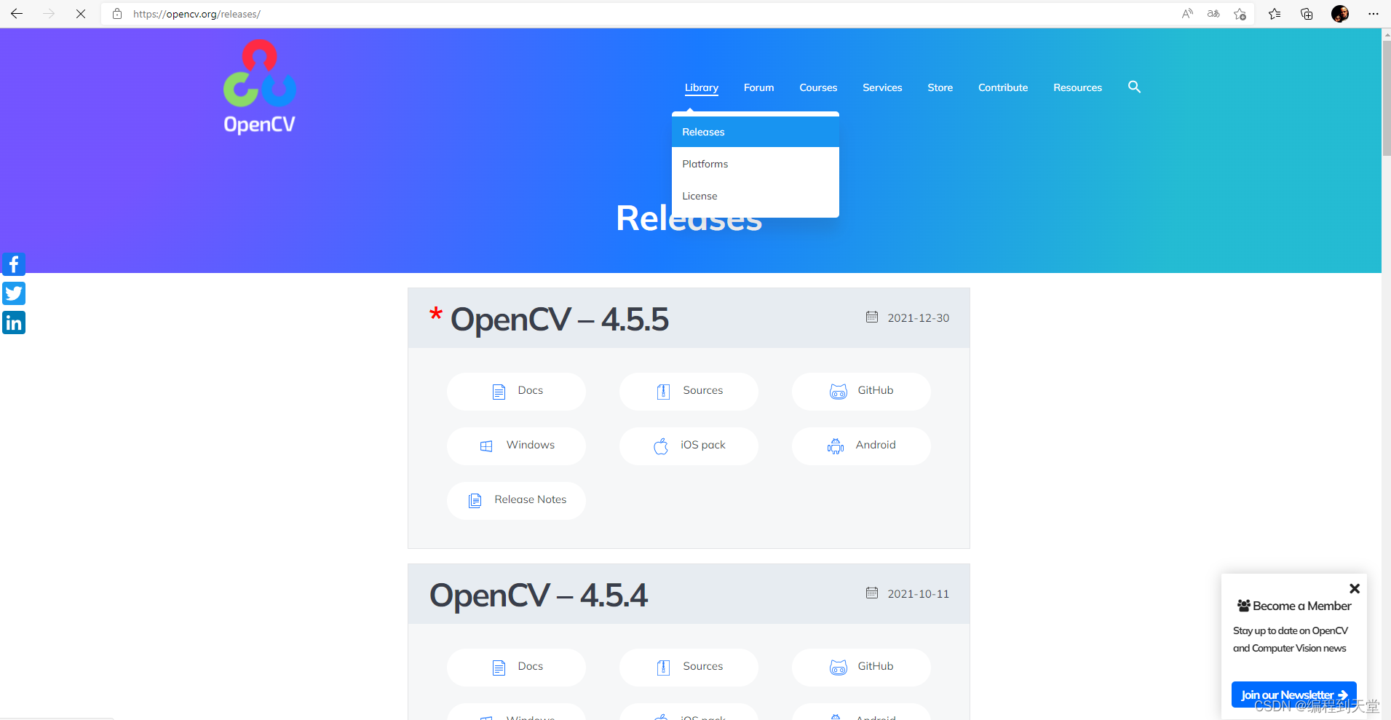Click the OpenCV logo

260,87
